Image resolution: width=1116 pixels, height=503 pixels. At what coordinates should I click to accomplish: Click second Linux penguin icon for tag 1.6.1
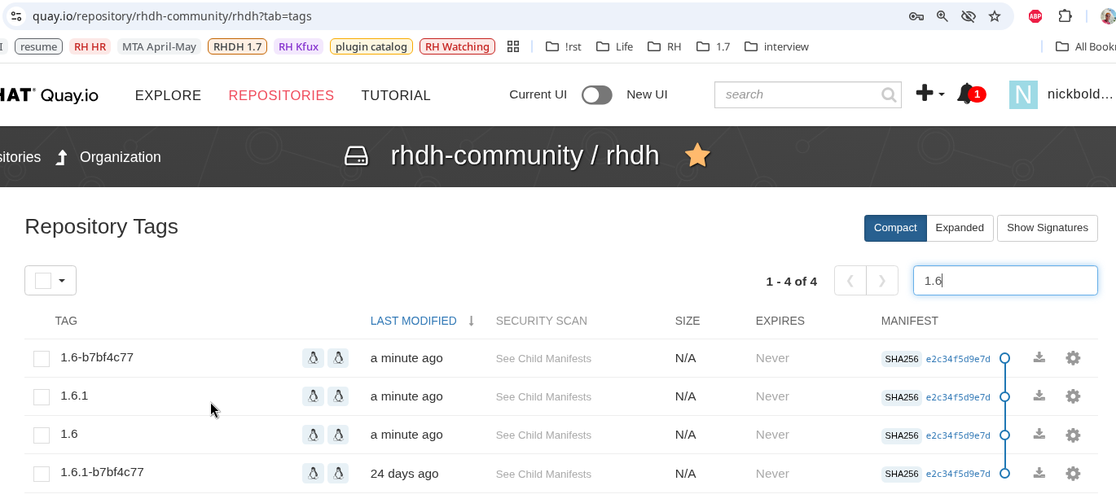(x=338, y=396)
